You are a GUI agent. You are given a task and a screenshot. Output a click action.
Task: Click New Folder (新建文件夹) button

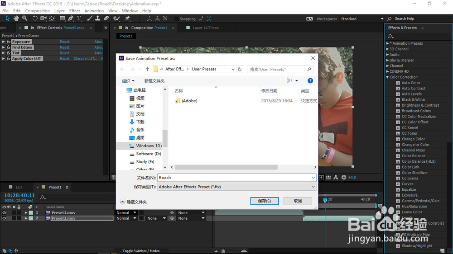(154, 81)
